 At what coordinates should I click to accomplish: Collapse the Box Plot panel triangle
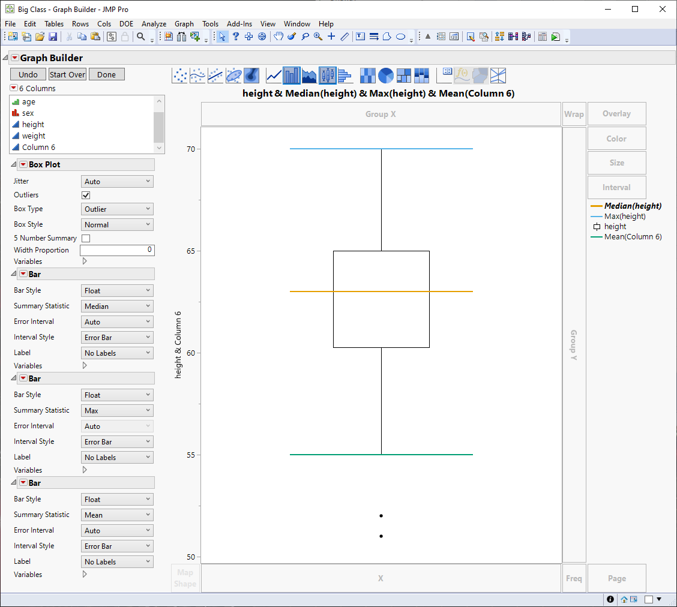coord(14,164)
